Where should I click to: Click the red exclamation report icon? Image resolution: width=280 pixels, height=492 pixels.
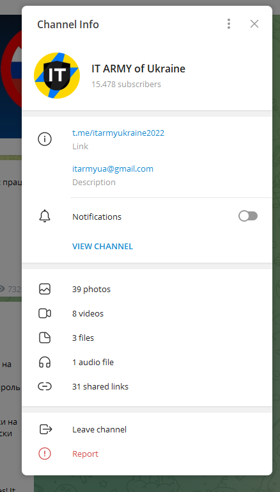[45, 454]
